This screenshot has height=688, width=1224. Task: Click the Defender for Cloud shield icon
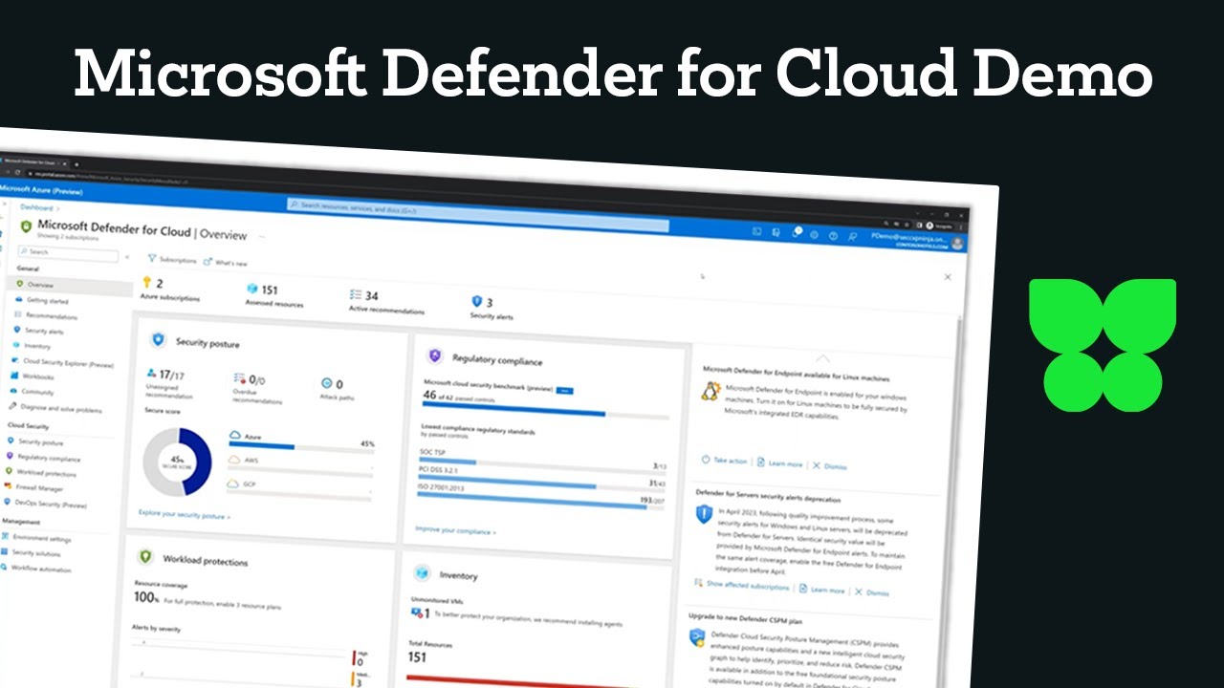(x=26, y=227)
